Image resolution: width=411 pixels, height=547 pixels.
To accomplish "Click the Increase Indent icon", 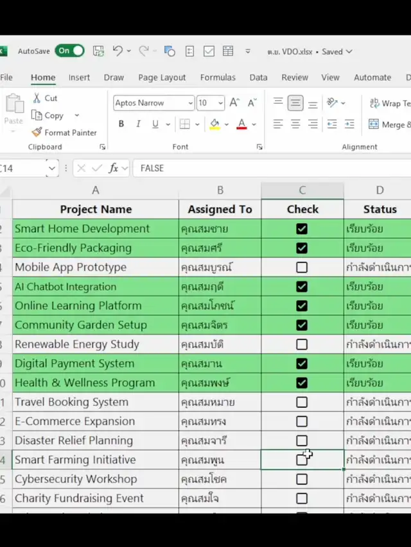I will [x=349, y=124].
